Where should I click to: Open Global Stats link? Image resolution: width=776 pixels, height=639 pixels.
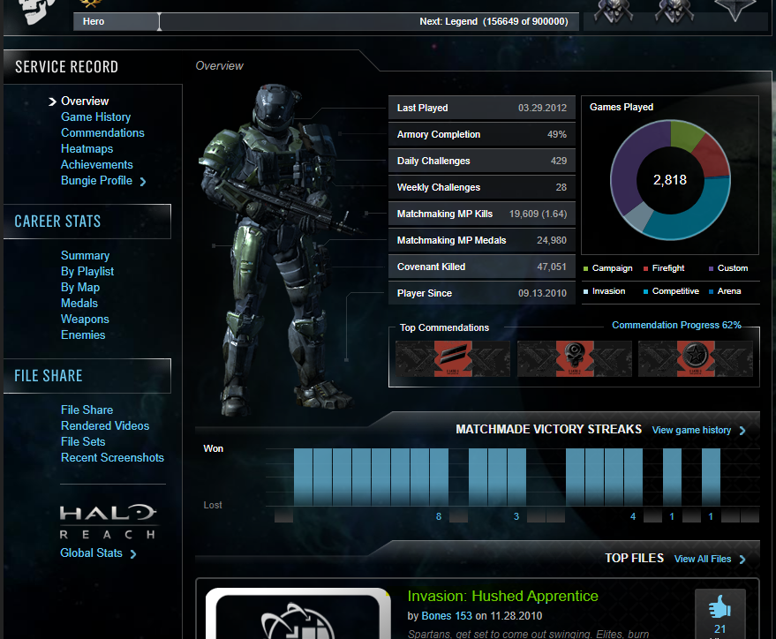[91, 553]
